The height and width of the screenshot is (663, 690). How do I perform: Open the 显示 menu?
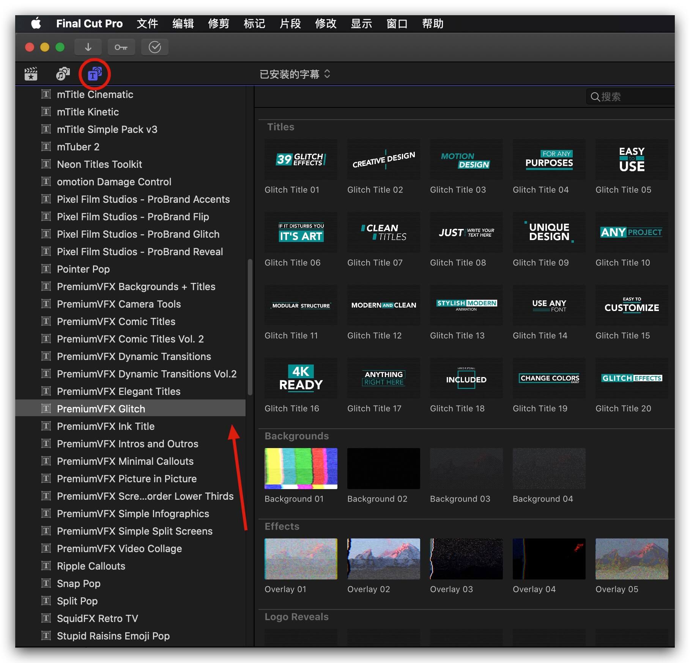[361, 24]
